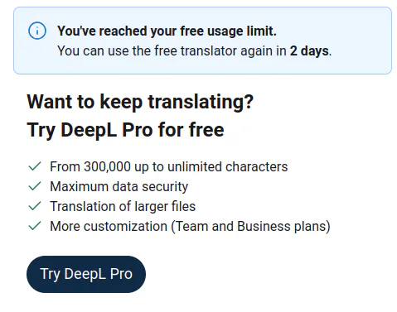Viewport: 397px width, 312px height.
Task: Click '(Team and Business plans)' parenthetical text
Action: 250,227
